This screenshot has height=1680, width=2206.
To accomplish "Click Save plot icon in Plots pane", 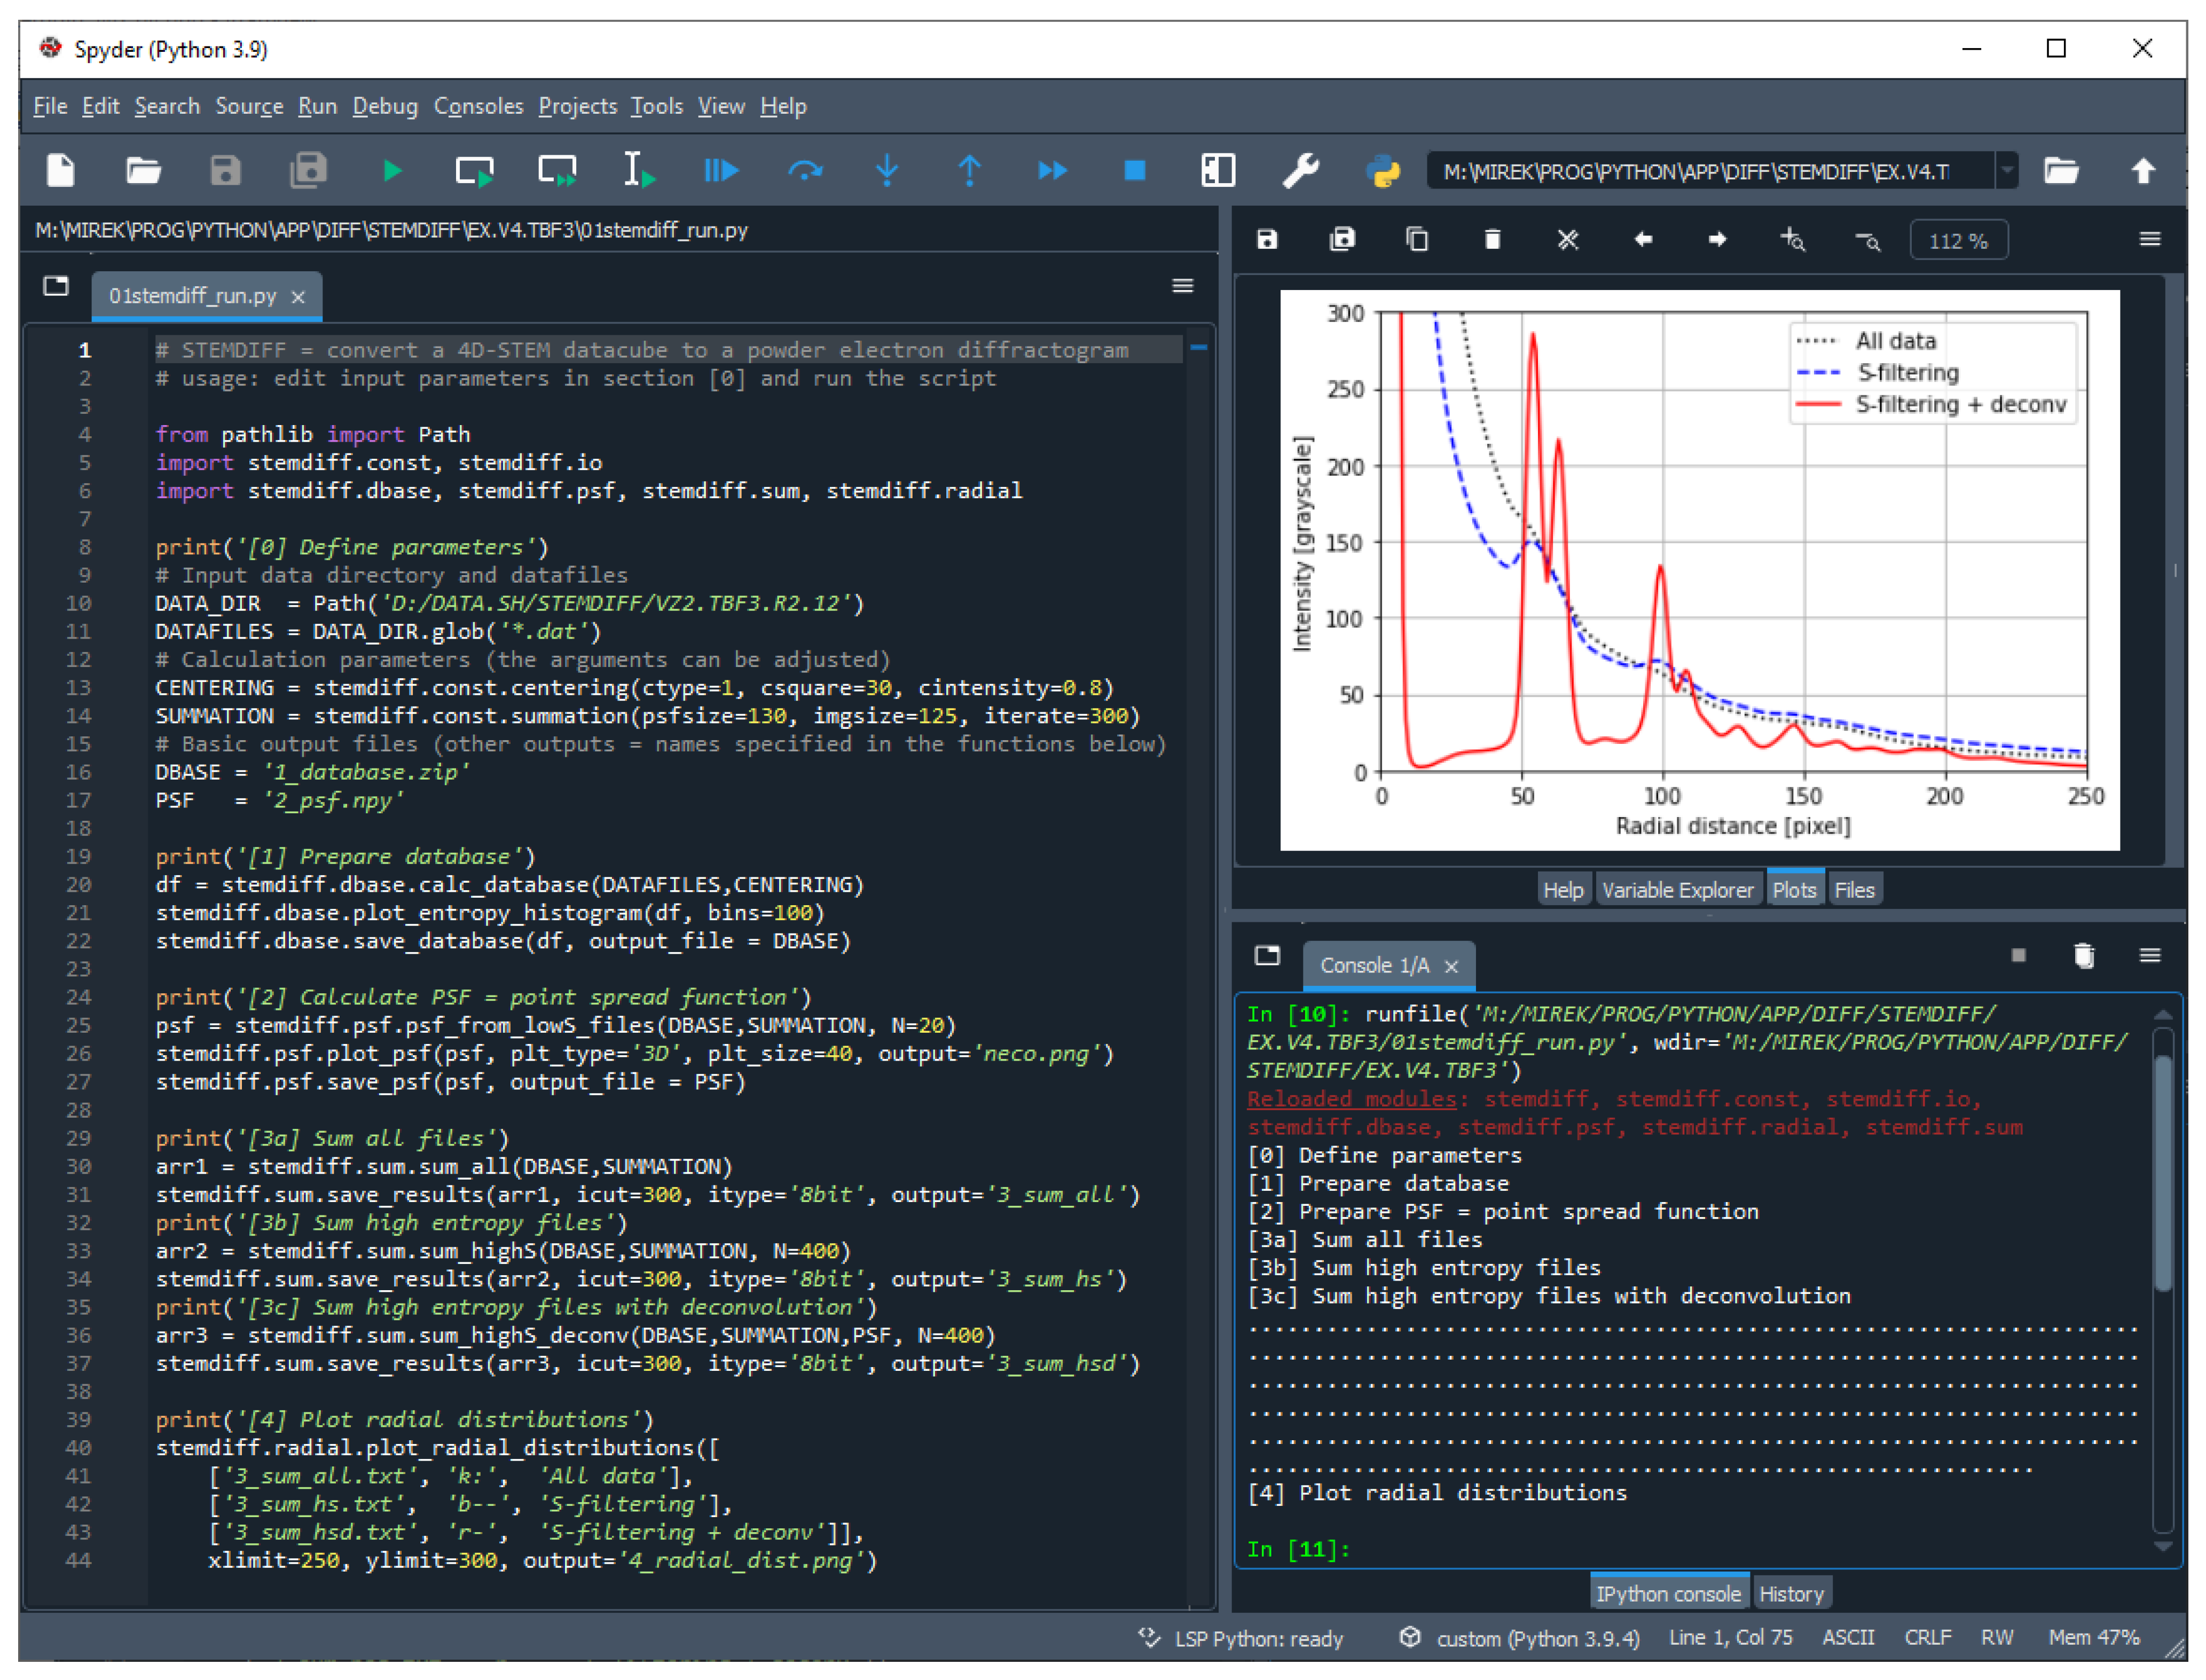I will (1267, 240).
